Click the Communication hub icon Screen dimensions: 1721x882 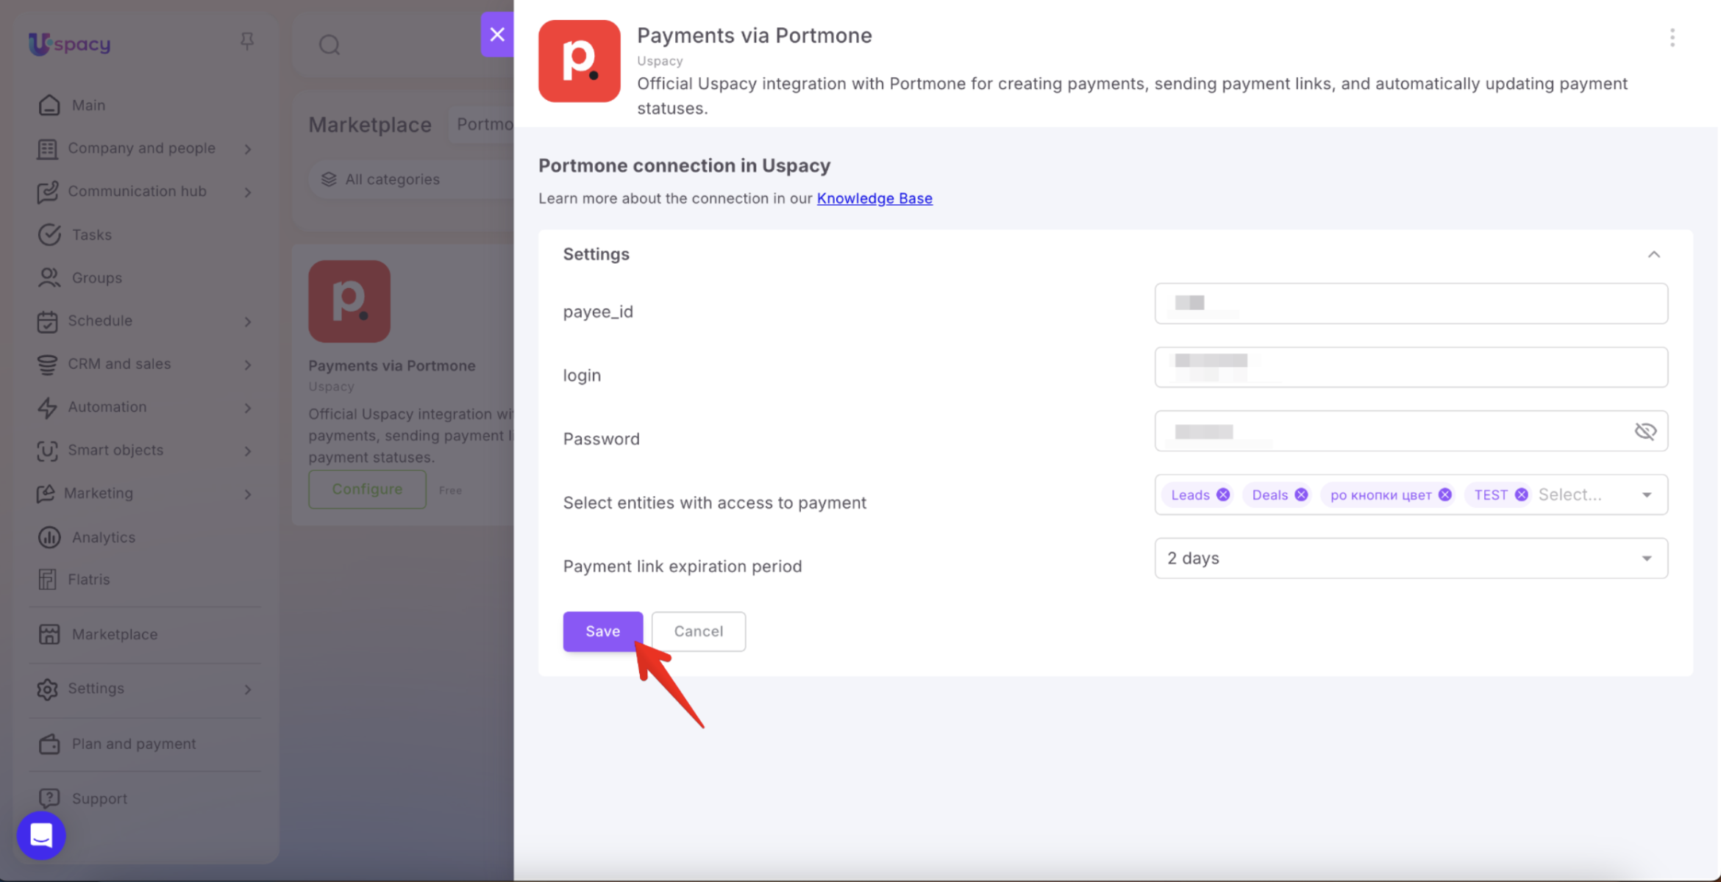tap(47, 192)
